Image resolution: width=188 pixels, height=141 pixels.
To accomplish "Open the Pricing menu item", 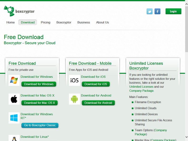I will [x=46, y=22].
